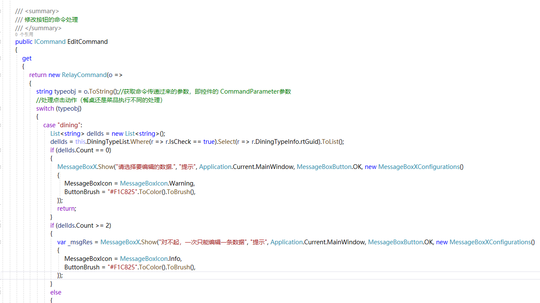Click the Warning enum value
The image size is (540, 303).
[182, 183]
